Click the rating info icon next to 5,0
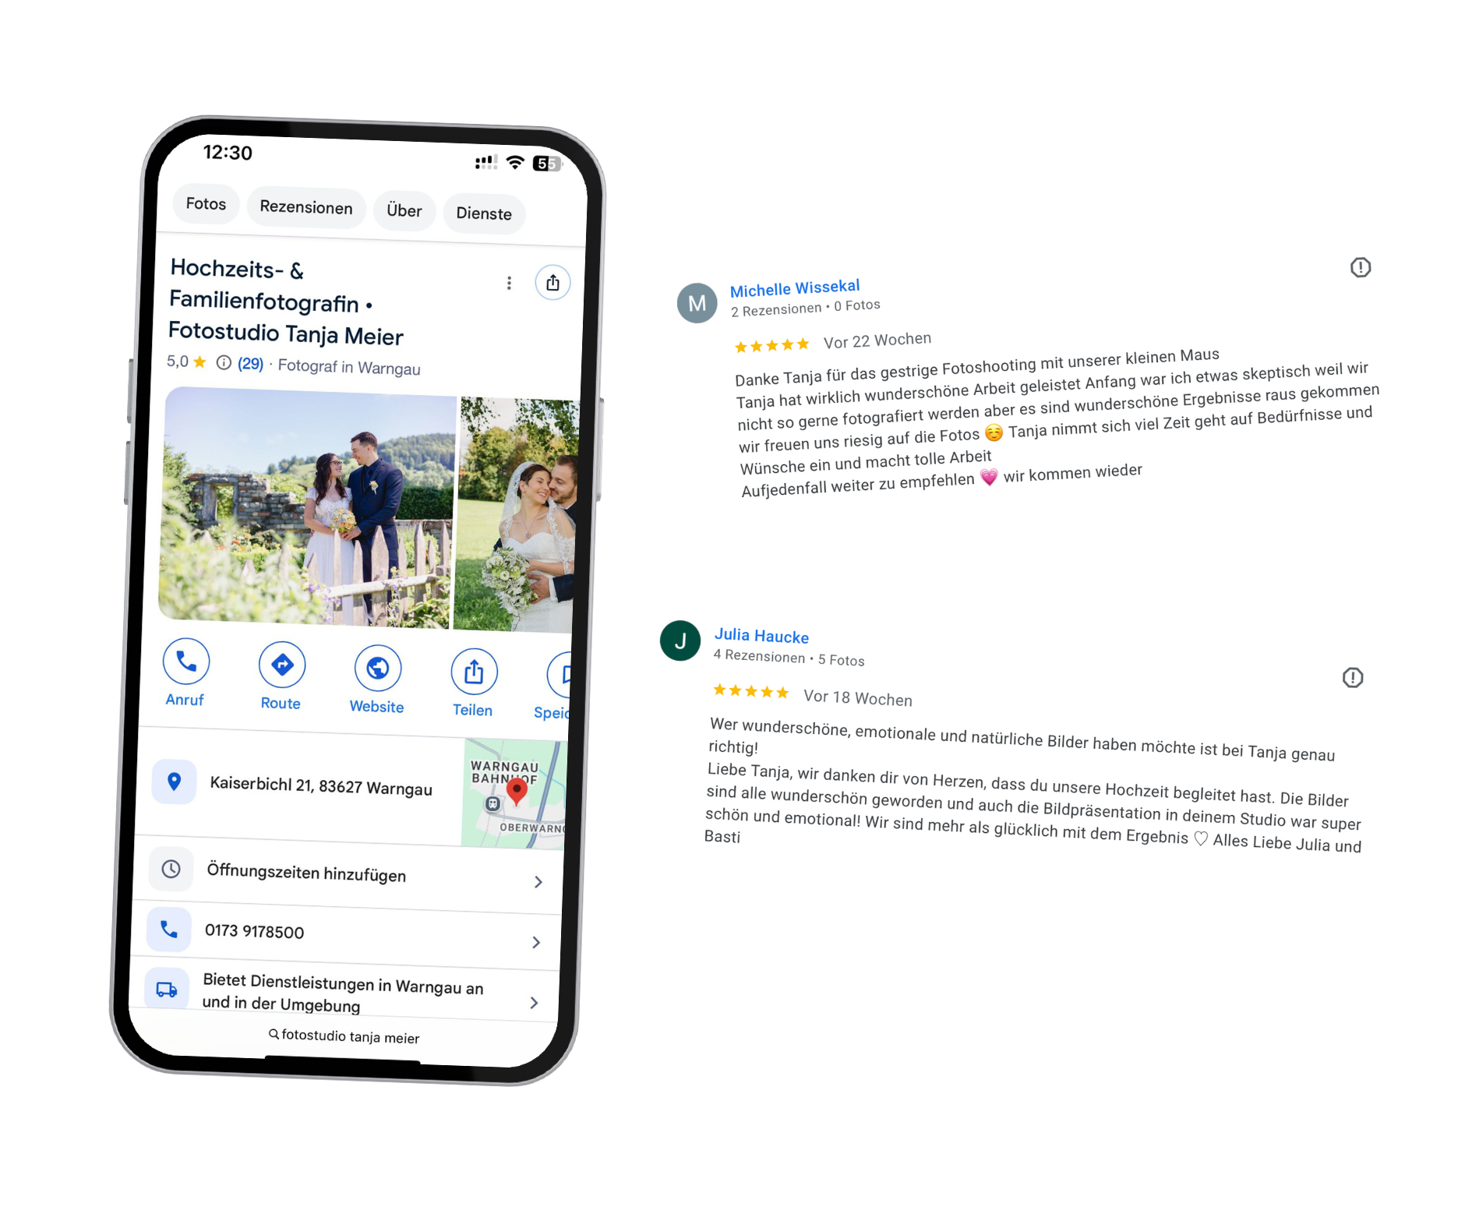 (x=224, y=362)
